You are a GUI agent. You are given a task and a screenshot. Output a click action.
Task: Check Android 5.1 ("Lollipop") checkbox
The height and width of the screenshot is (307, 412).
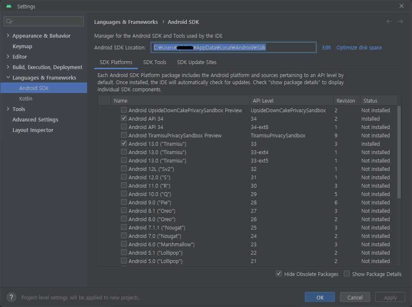pyautogui.click(x=124, y=252)
